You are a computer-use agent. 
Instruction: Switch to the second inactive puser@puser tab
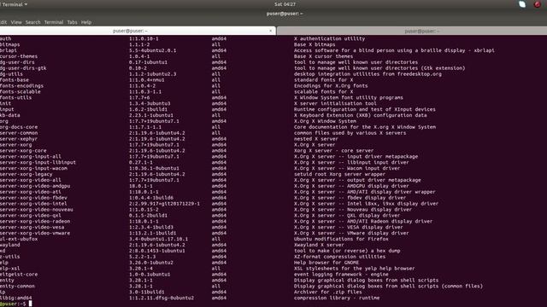click(412, 31)
